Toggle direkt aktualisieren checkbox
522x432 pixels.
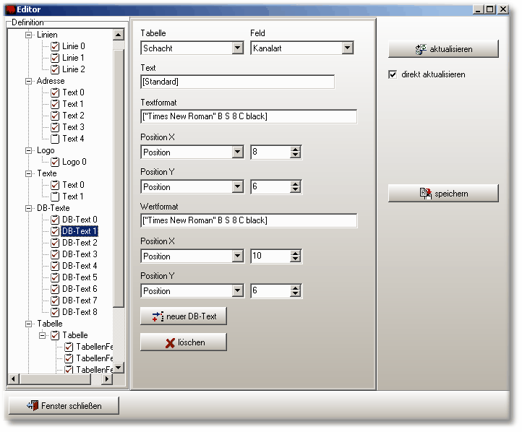coord(393,74)
